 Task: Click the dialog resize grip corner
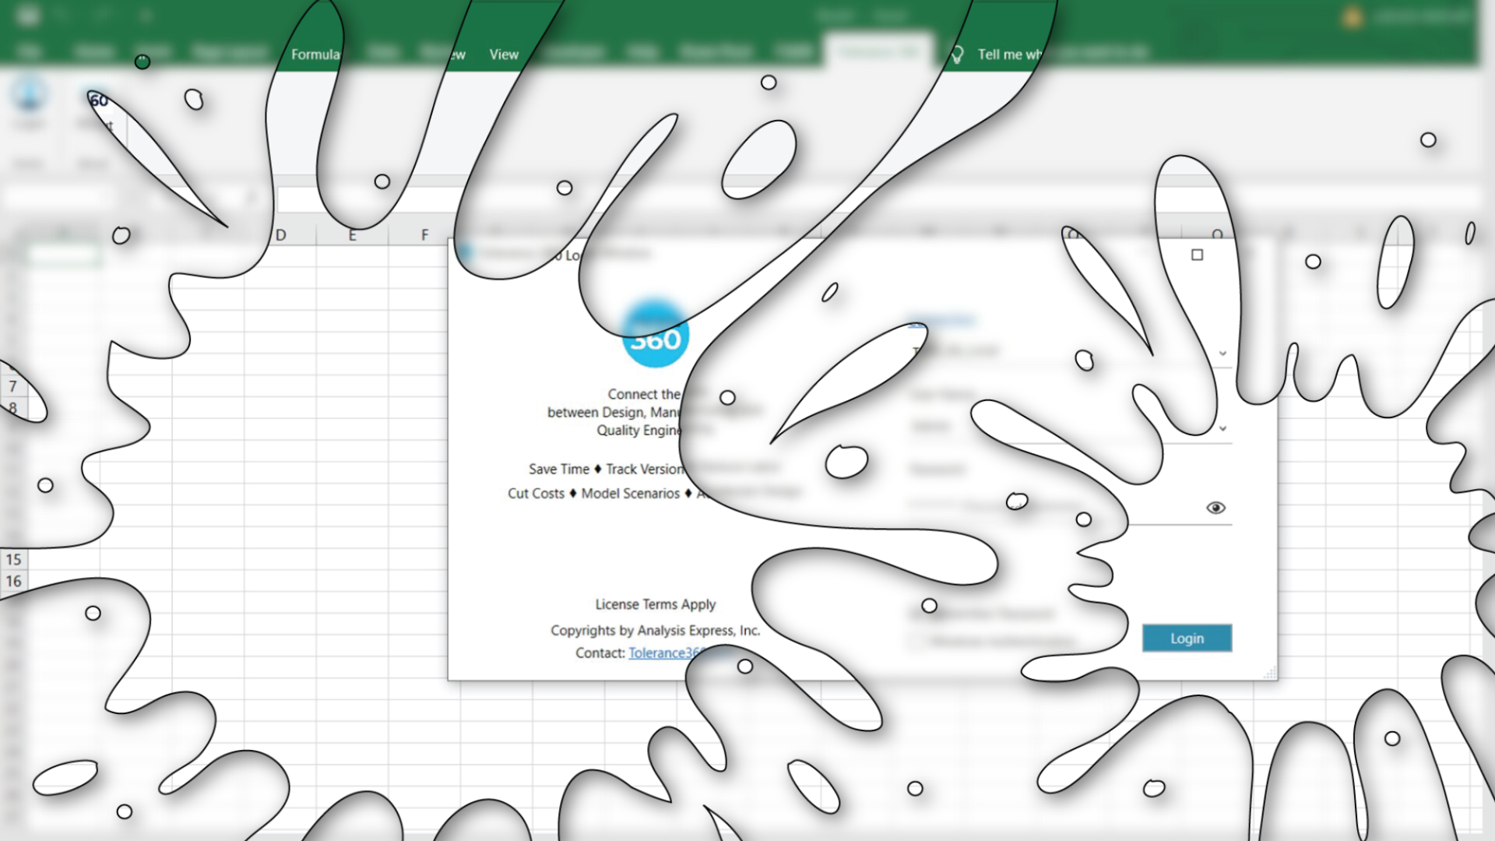[x=1271, y=674]
